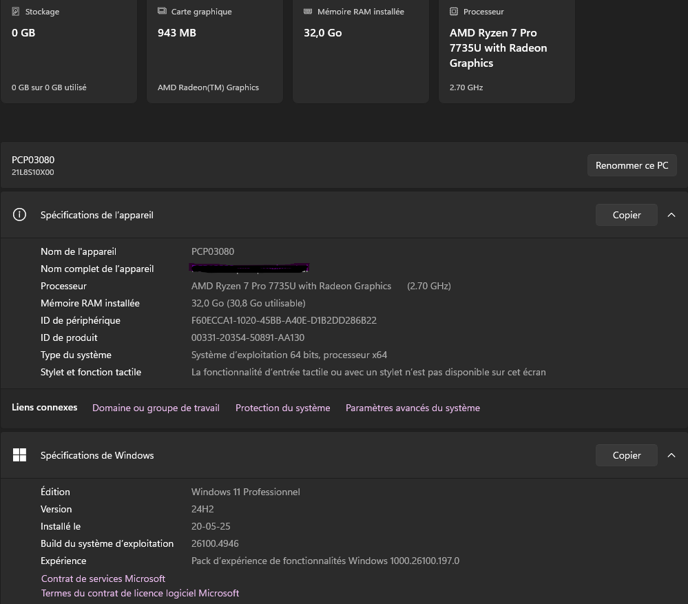Click the product ID 00331-20354-50891-AA130
The width and height of the screenshot is (688, 604).
click(248, 337)
